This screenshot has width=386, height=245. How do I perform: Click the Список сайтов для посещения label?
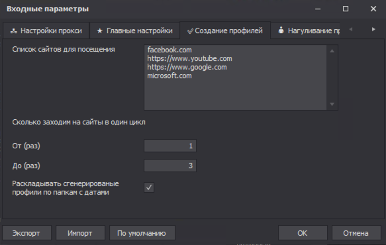click(x=64, y=50)
